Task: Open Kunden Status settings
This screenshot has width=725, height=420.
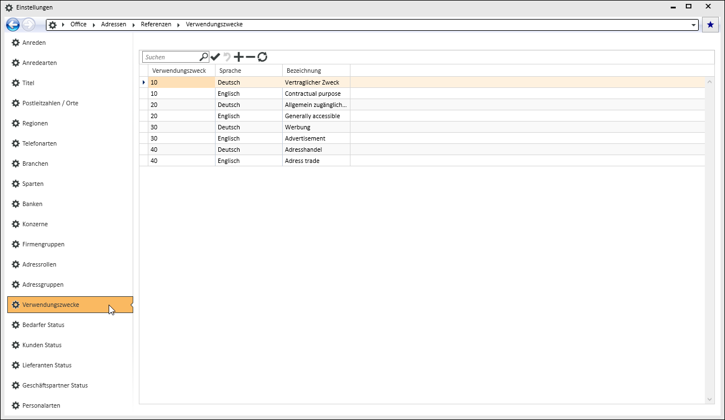Action: click(42, 345)
